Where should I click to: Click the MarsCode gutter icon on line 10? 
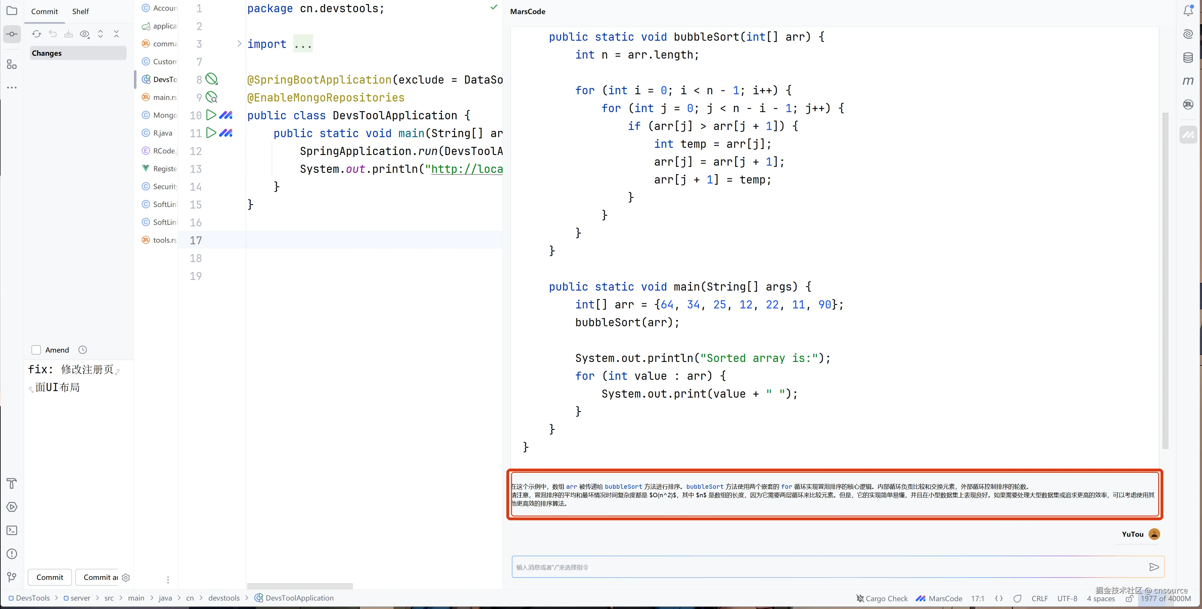(x=226, y=115)
